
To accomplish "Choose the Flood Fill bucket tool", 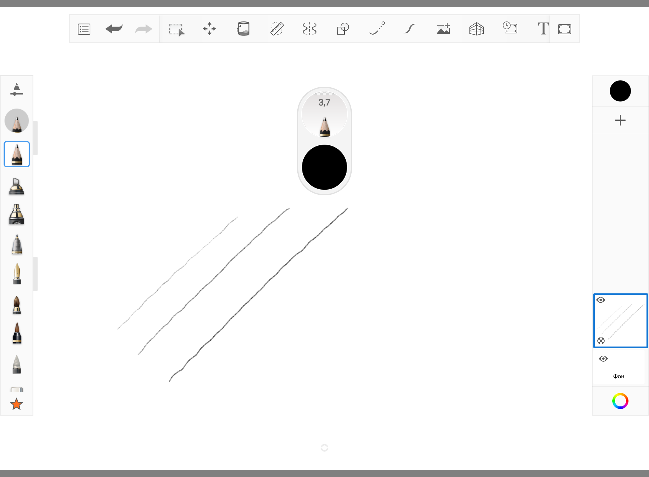I will 243,29.
